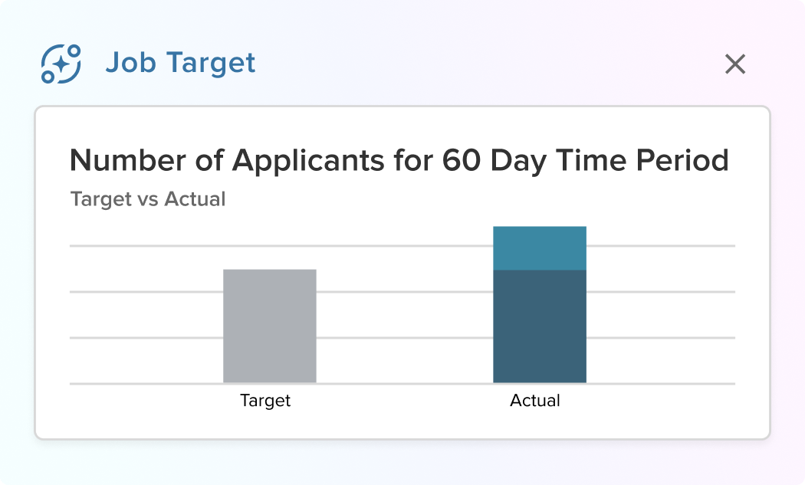Viewport: 805px width, 485px height.
Task: Select the Target axis label
Action: (264, 400)
